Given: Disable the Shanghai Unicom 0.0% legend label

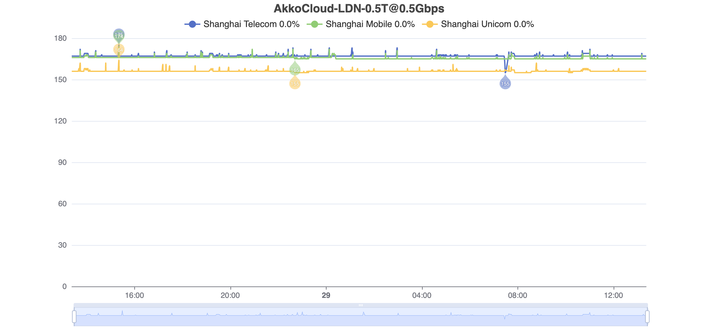Looking at the screenshot, I should click(x=487, y=24).
